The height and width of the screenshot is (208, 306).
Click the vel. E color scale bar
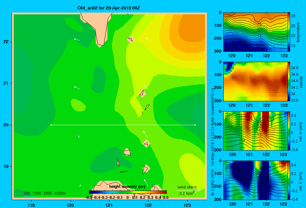point(289,180)
